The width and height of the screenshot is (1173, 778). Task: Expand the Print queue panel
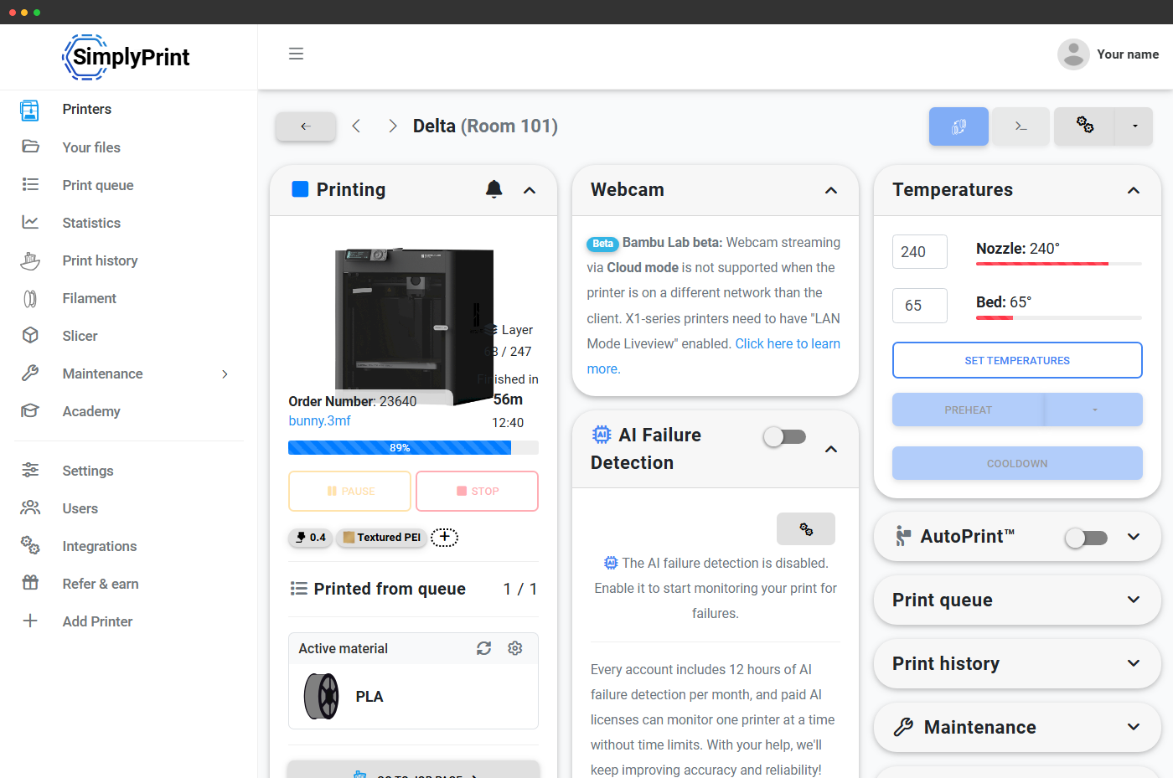(x=1134, y=600)
